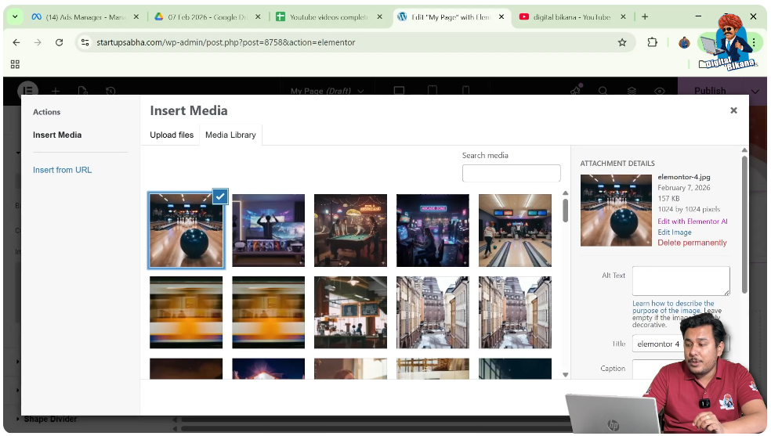Close the Insert Media dialog
771x436 pixels.
733,111
